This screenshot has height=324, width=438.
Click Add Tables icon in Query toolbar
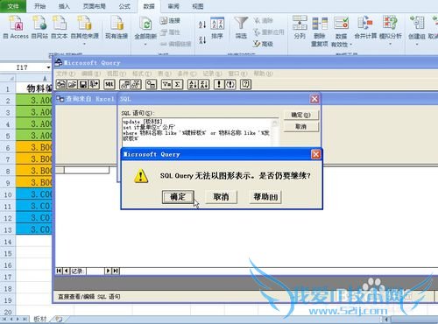(x=152, y=84)
